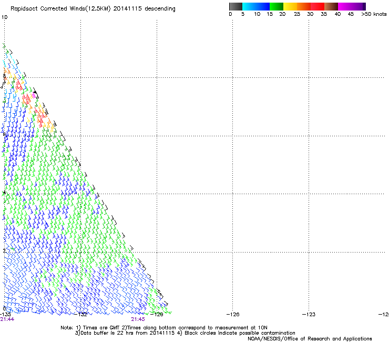Click the orange 25-30 knots color segment

(304, 6)
